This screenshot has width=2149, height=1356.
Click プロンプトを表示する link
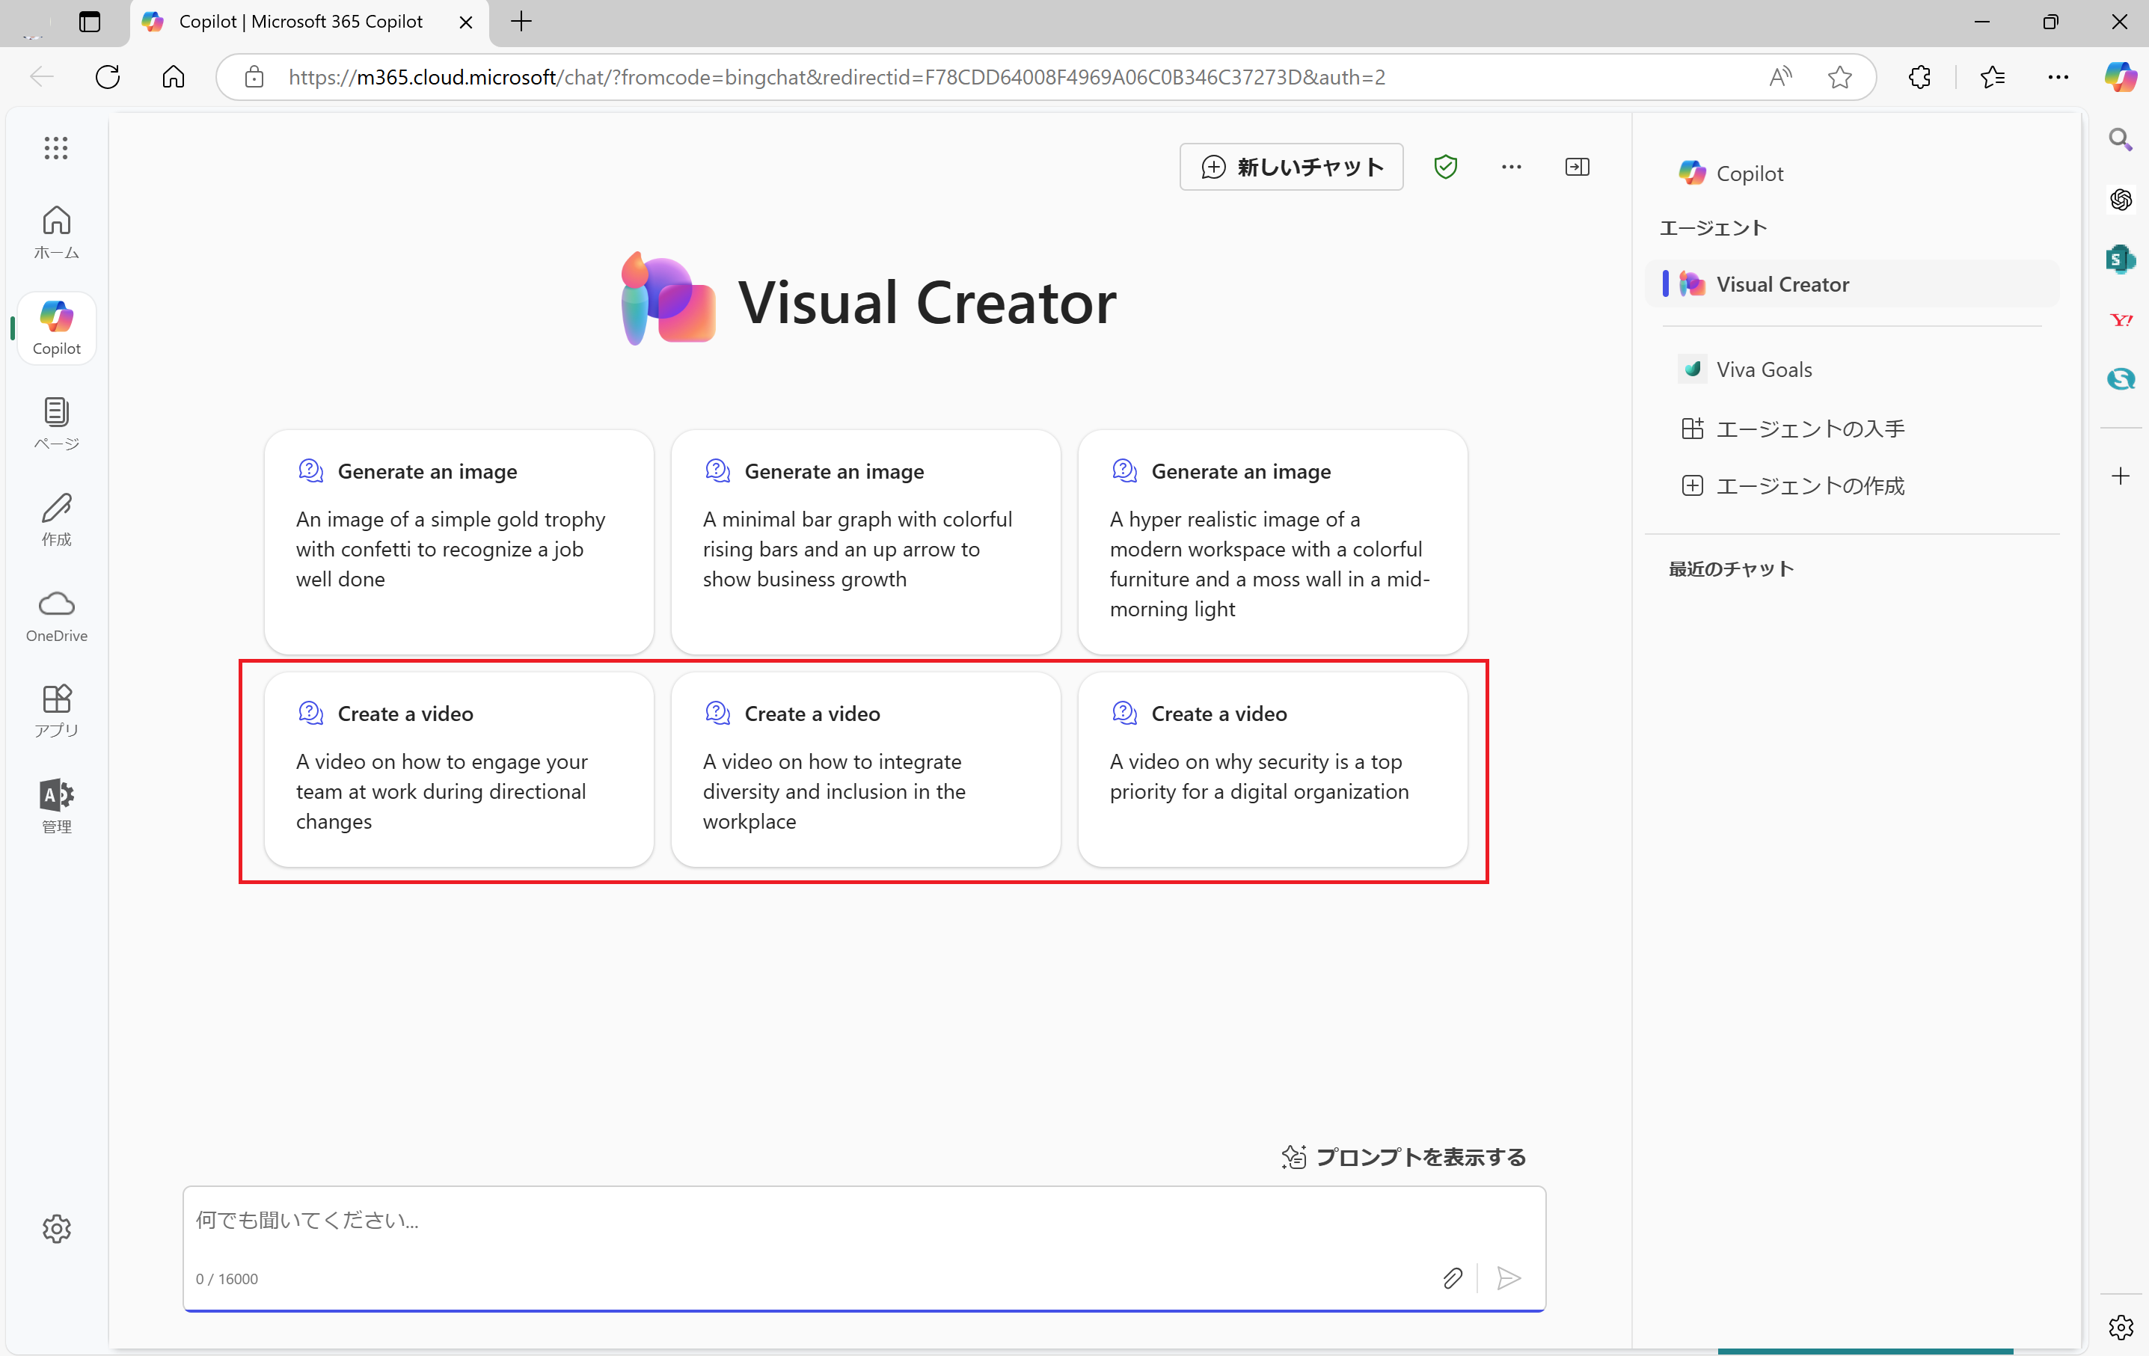1404,1157
